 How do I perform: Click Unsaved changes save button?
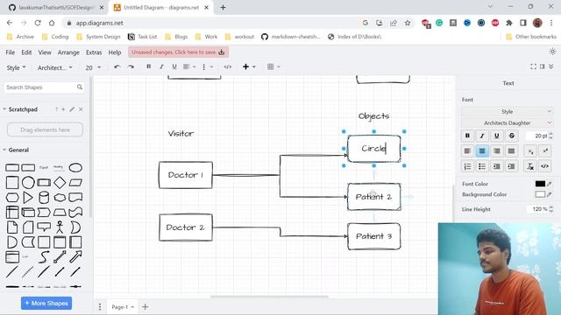point(178,52)
